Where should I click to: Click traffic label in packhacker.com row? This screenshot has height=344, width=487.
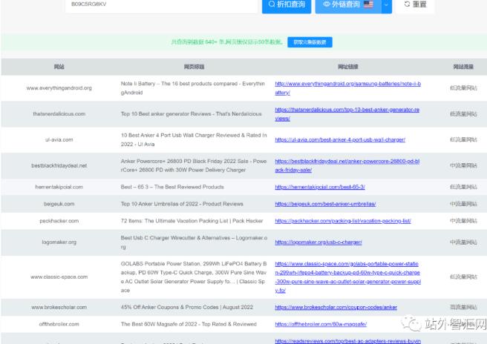click(x=463, y=220)
